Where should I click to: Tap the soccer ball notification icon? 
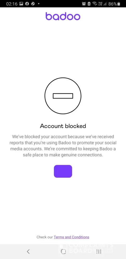pyautogui.click(x=33, y=4)
